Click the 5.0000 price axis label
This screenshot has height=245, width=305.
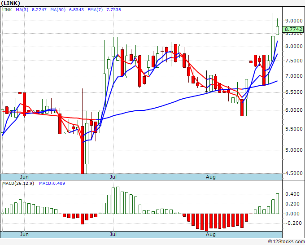(x=294, y=150)
